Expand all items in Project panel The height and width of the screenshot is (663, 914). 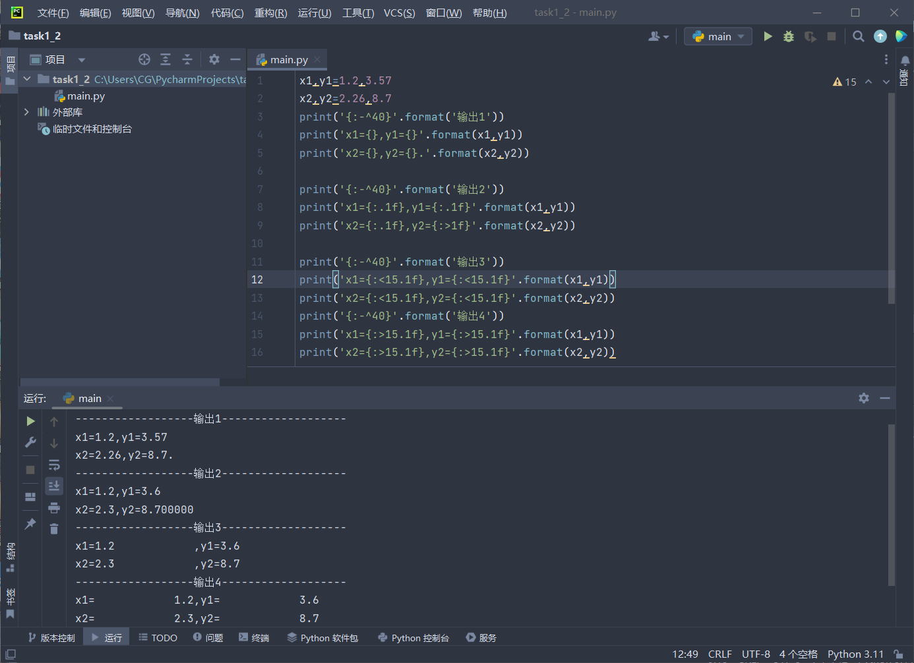point(166,59)
